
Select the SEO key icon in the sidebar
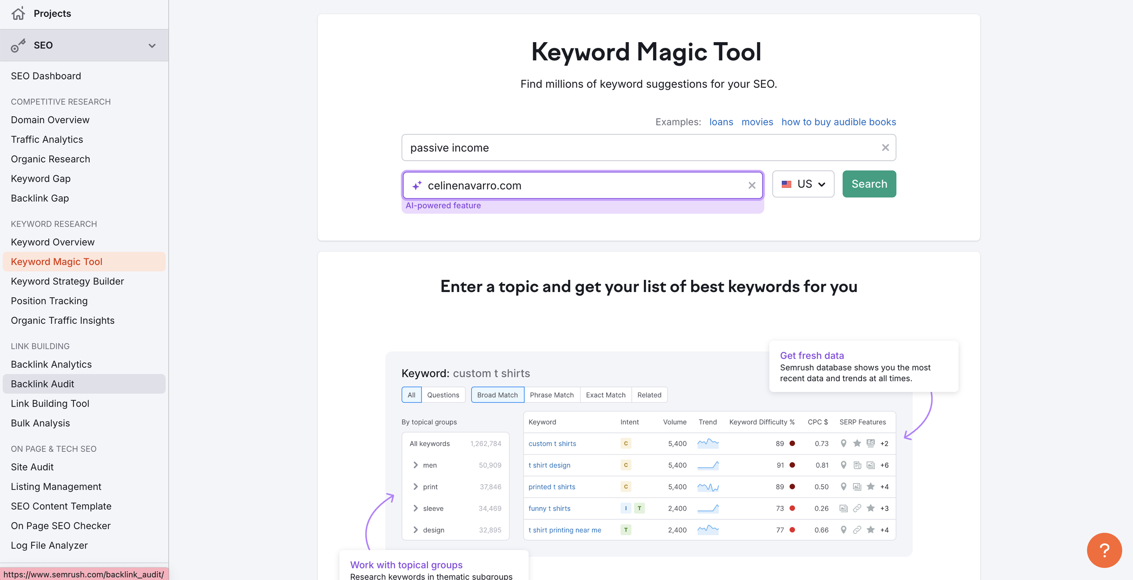18,45
